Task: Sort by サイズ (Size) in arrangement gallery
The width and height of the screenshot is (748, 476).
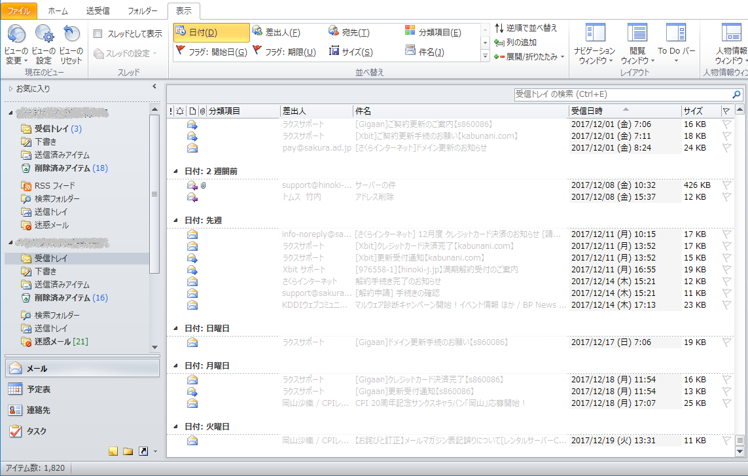Action: click(351, 52)
